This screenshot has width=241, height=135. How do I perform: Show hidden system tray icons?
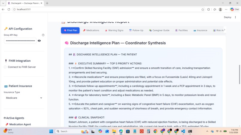(207, 131)
